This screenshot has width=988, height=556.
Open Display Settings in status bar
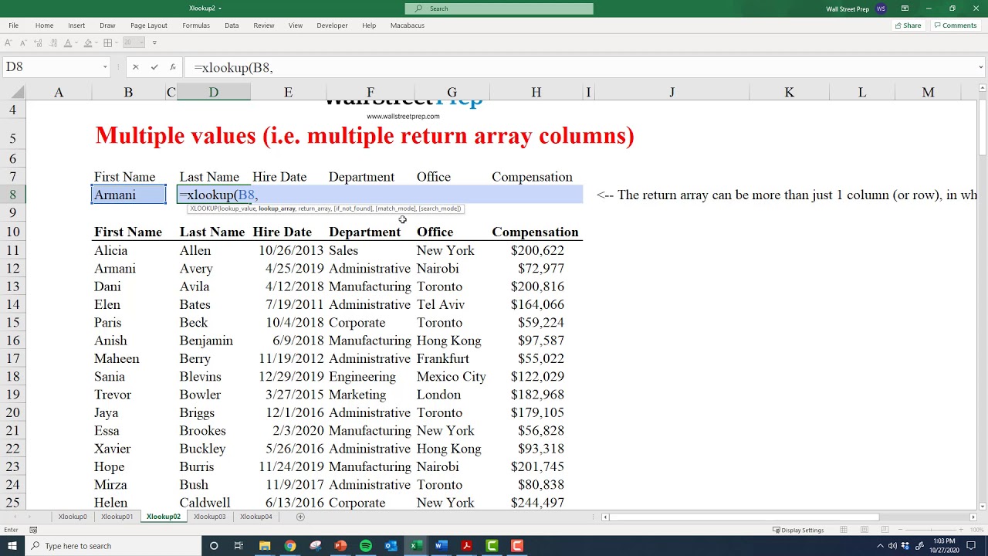pos(798,530)
